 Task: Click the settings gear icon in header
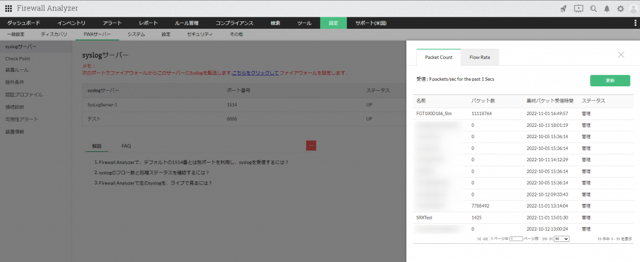(621, 8)
